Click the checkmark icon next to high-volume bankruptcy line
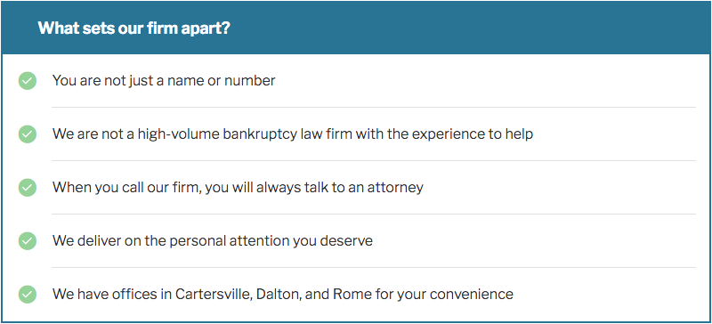Viewport: 712px width, 324px height. (28, 134)
